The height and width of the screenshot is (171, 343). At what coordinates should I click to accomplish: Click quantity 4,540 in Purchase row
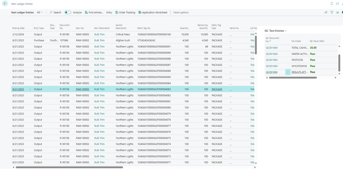pyautogui.click(x=185, y=40)
